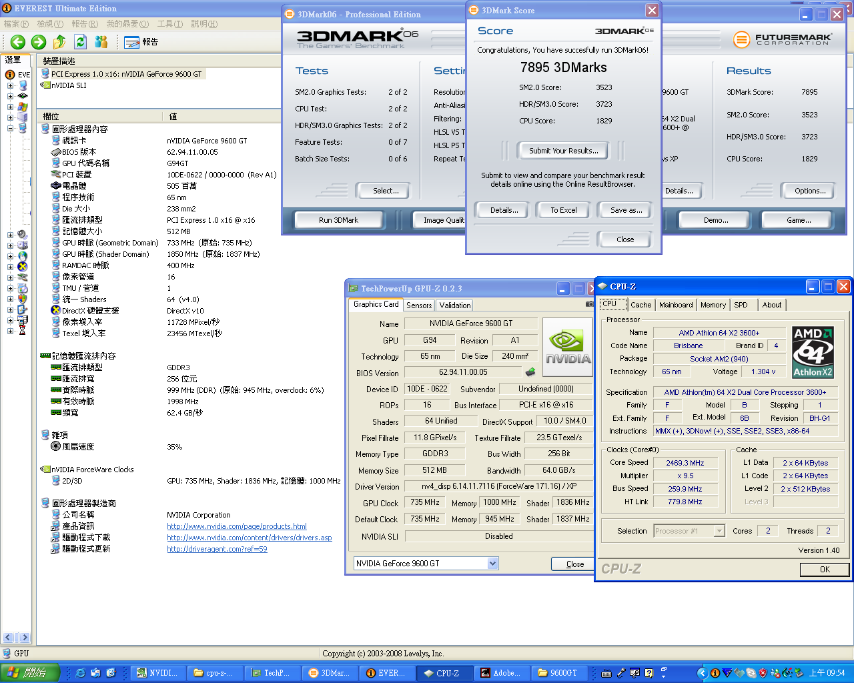Switch to GPU-Z Validation tab
The width and height of the screenshot is (854, 683).
pyautogui.click(x=455, y=305)
